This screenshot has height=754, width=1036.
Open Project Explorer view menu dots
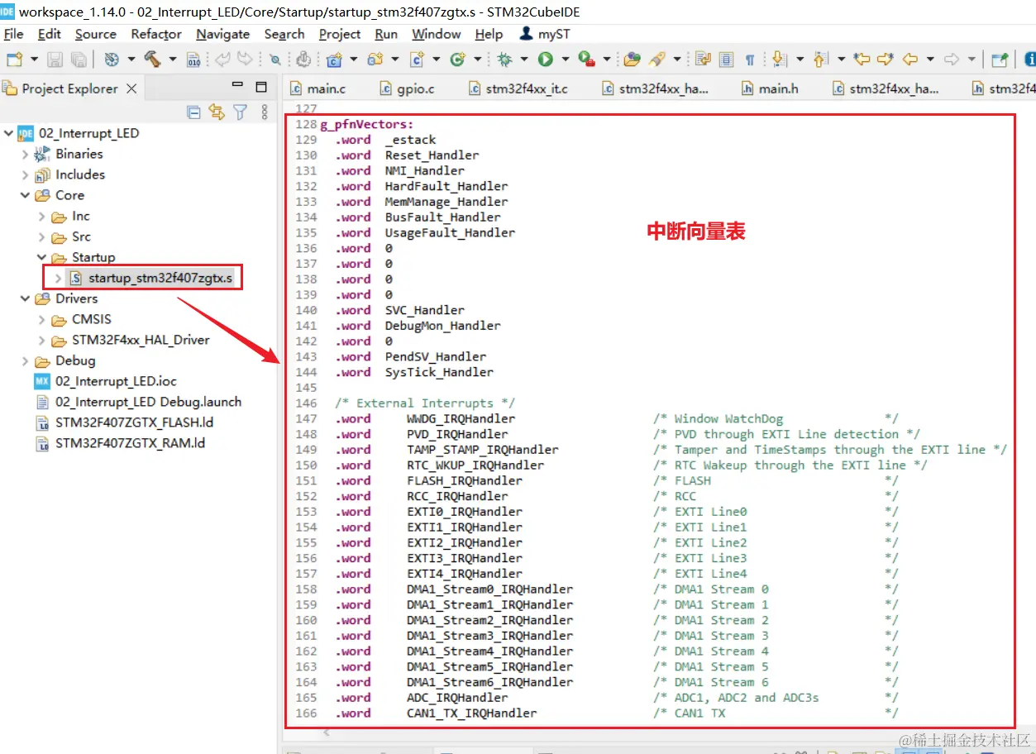264,112
